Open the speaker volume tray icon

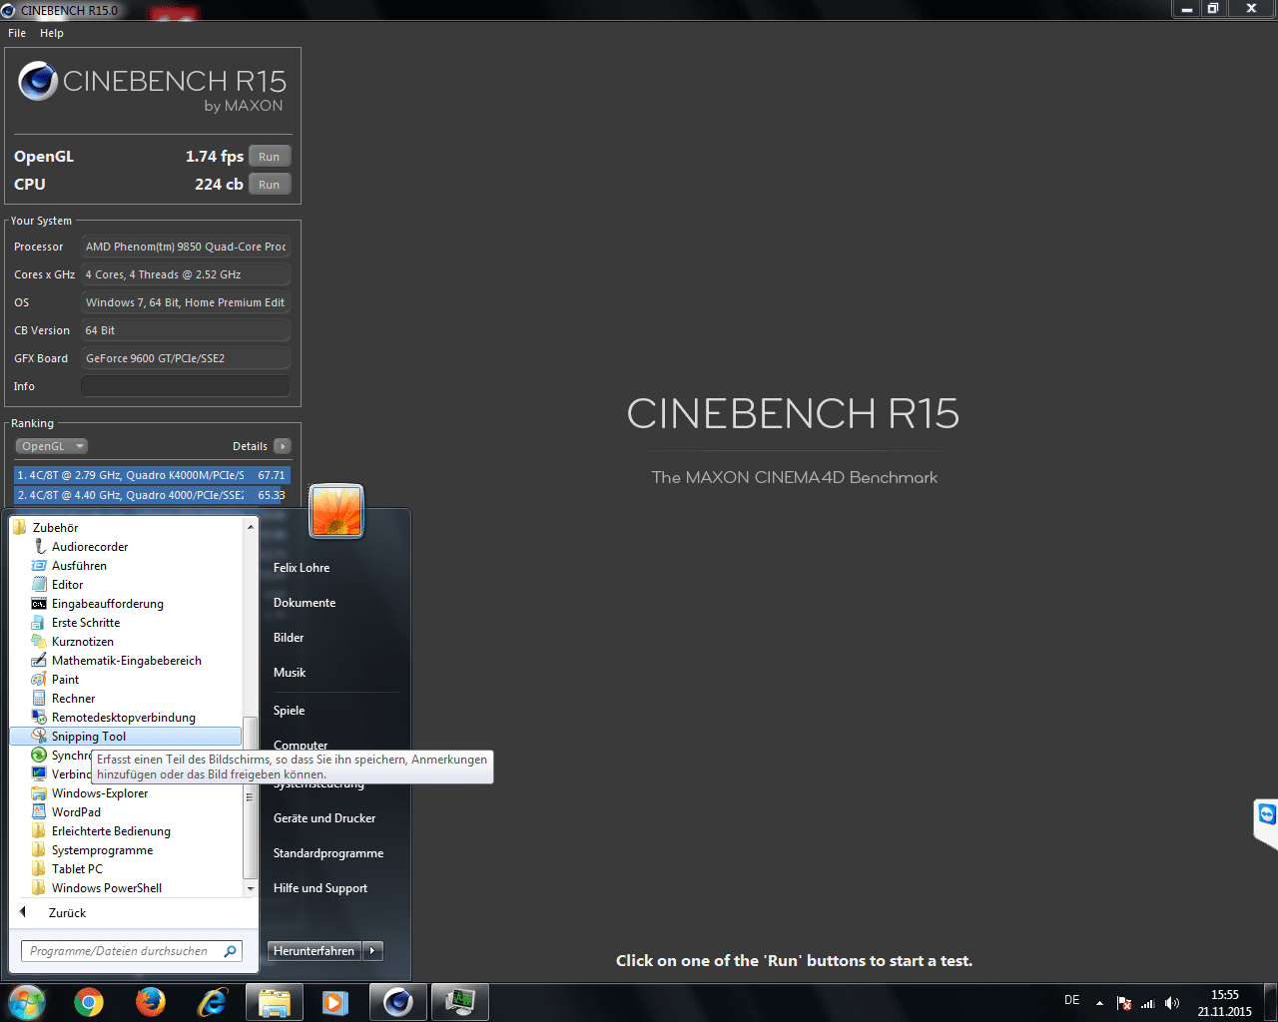coord(1172,1003)
